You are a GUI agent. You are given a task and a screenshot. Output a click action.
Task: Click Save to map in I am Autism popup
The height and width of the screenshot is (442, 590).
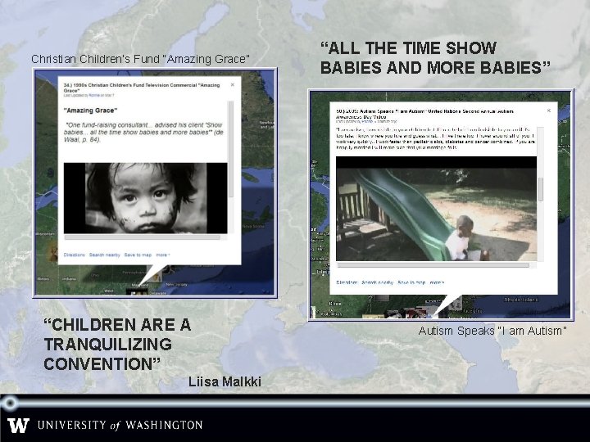tap(411, 282)
